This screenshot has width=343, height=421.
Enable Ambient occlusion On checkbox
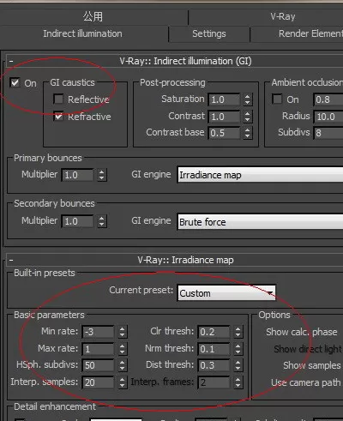pos(277,99)
